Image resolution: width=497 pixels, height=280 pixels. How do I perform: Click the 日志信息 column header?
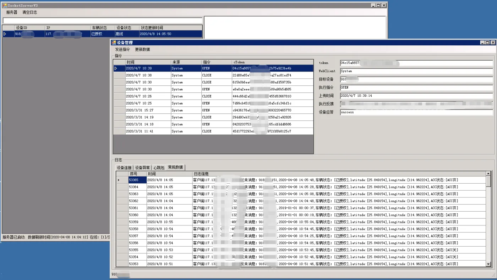339,174
